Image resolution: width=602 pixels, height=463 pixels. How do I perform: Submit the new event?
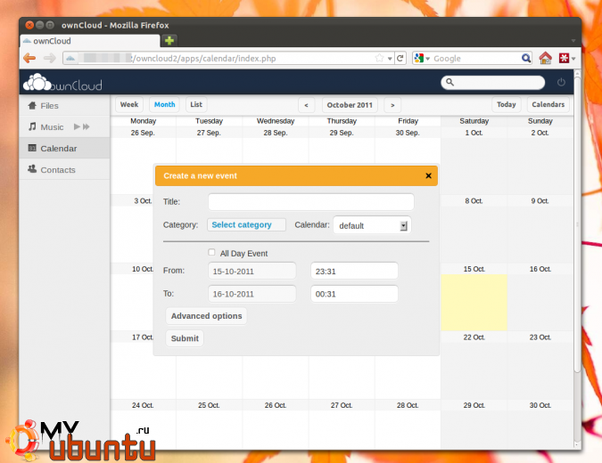point(185,338)
